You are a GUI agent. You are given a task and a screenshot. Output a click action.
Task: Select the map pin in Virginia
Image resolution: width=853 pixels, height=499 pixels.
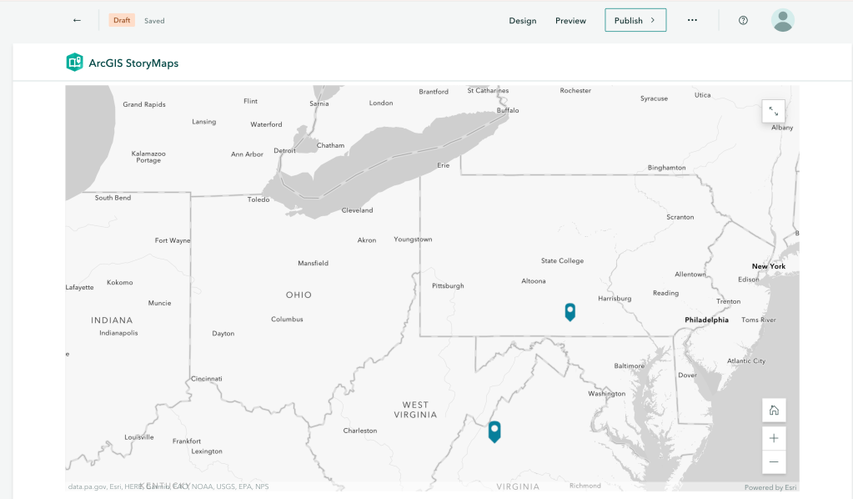click(x=494, y=431)
